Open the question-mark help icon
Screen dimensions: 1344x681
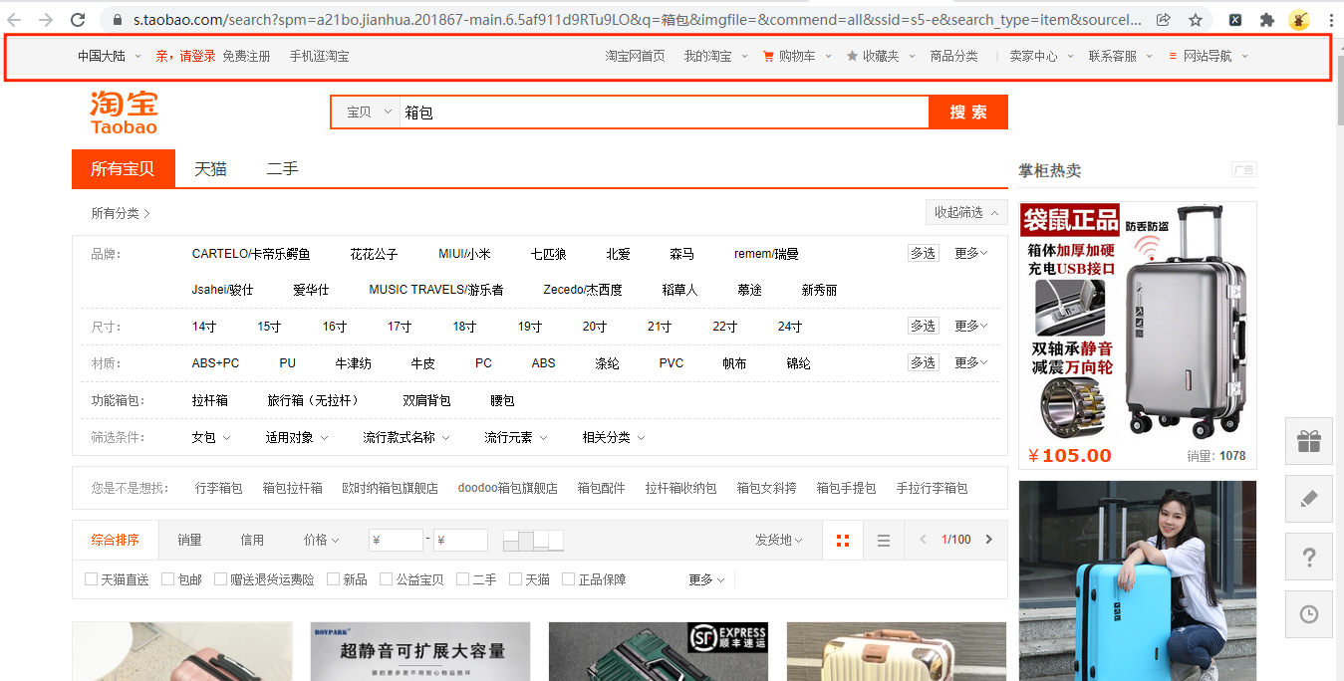click(x=1308, y=557)
